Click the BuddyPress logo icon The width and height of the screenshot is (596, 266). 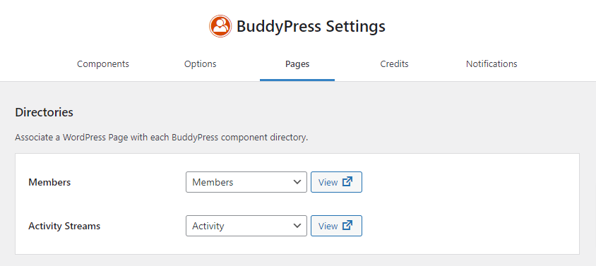tap(220, 26)
